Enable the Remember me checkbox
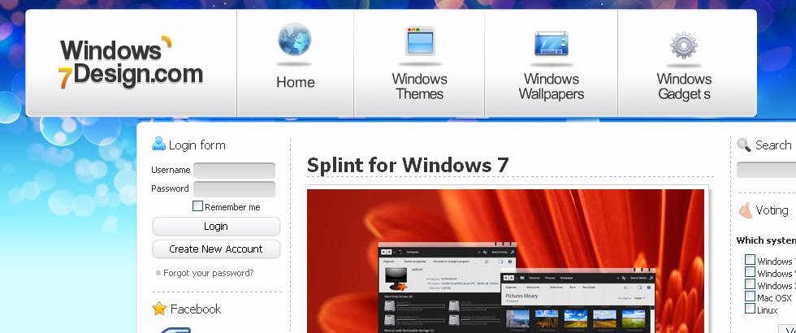Viewport: 796px width, 333px height. pyautogui.click(x=198, y=206)
